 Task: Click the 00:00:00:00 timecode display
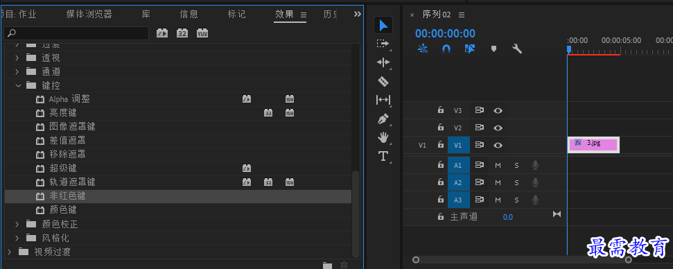(445, 33)
